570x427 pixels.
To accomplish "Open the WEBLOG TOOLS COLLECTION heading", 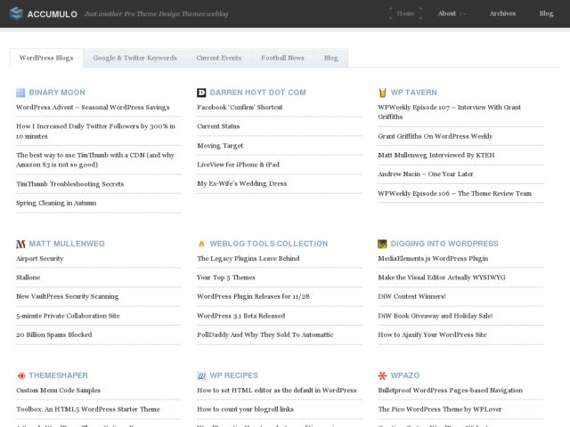I will pyautogui.click(x=269, y=244).
